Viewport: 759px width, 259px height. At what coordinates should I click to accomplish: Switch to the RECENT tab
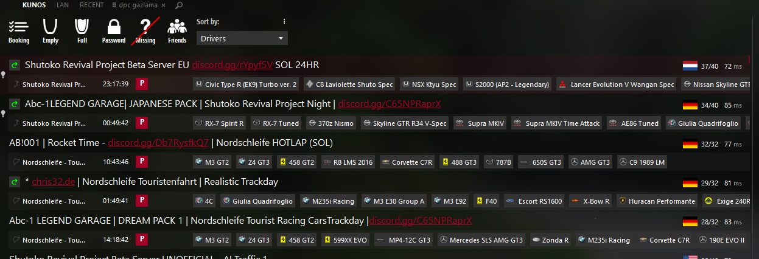tap(91, 5)
